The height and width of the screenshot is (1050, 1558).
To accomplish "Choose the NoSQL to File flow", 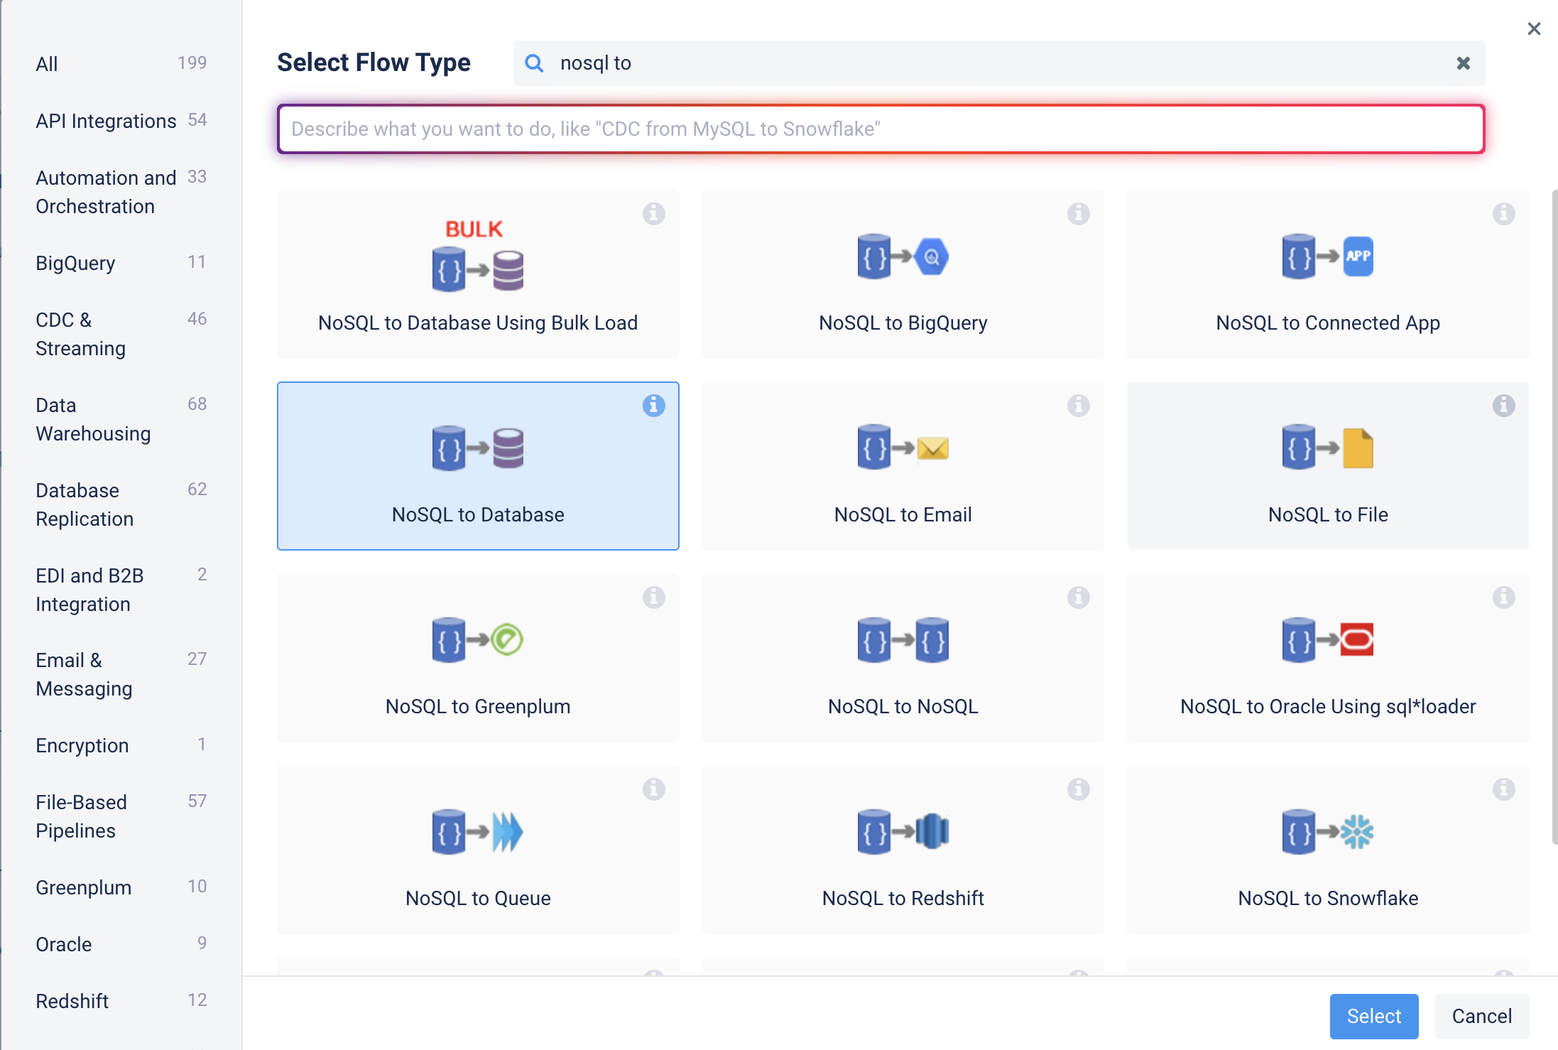I will pos(1328,466).
